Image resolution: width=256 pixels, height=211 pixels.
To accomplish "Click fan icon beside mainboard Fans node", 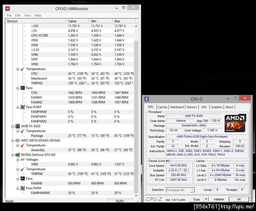I will coord(23,88).
